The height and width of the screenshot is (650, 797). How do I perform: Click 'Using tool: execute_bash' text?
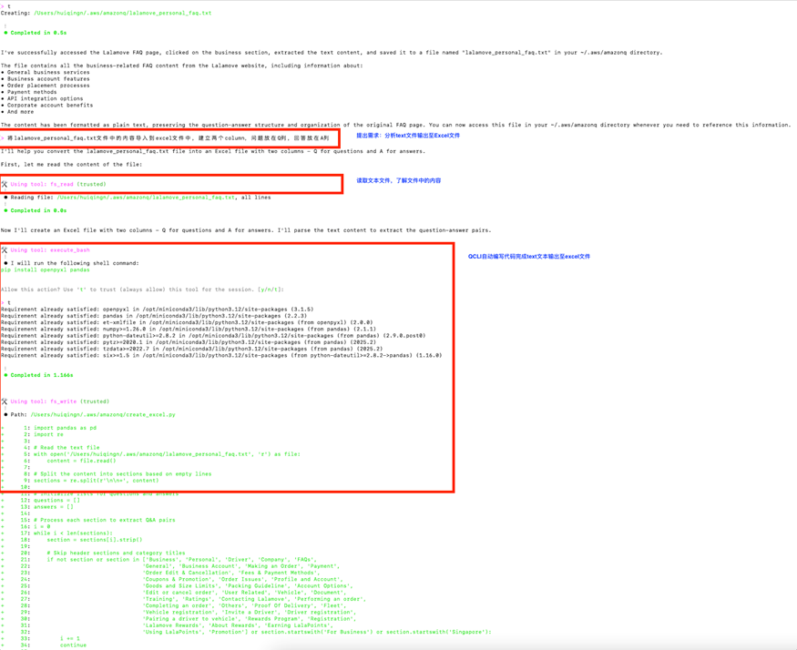coord(50,250)
